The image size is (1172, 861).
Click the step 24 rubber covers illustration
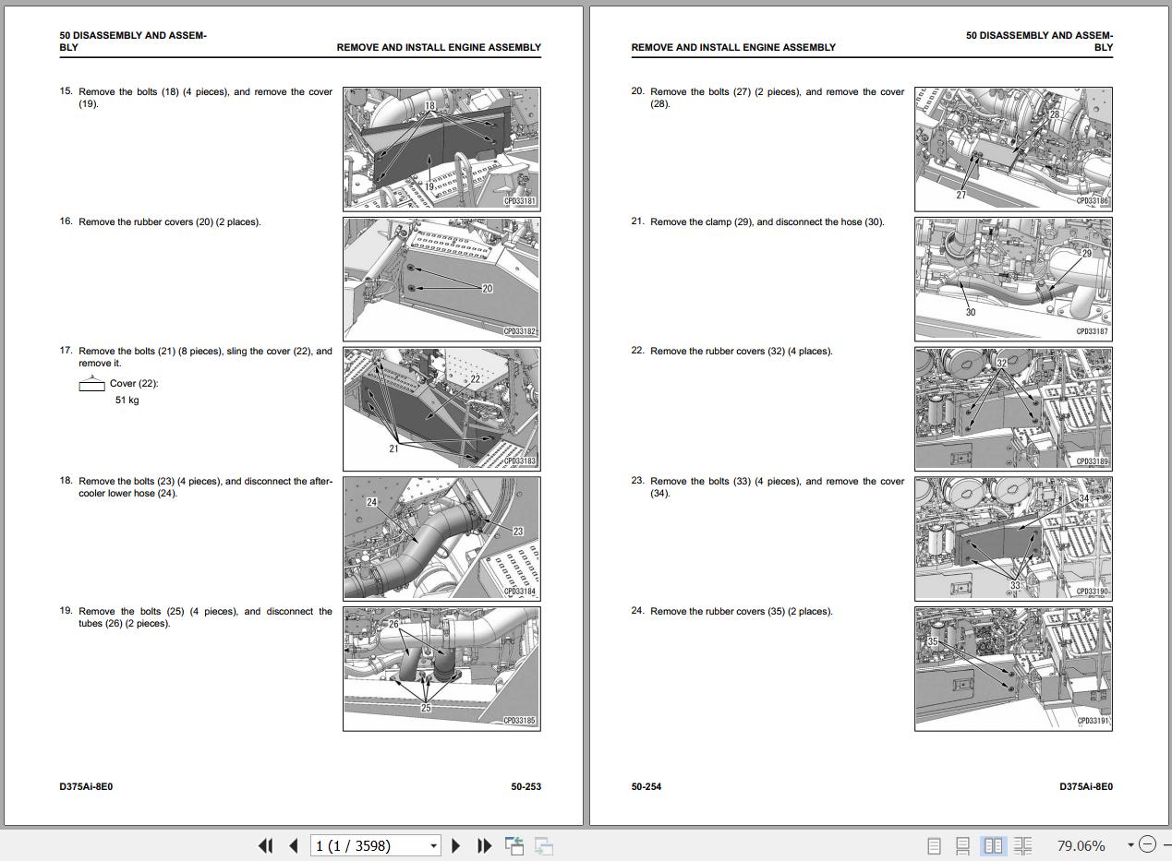tap(1013, 668)
